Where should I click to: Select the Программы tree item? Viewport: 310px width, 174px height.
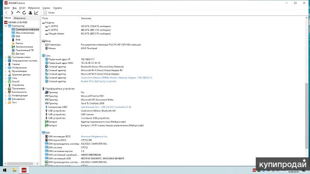click(17, 89)
